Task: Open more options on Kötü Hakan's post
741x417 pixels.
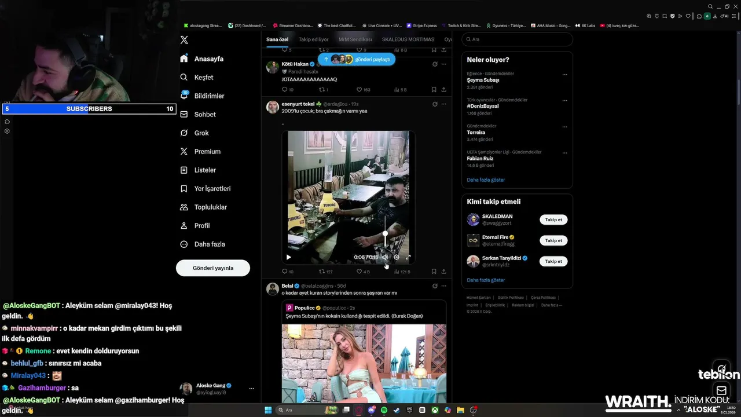Action: (444, 64)
